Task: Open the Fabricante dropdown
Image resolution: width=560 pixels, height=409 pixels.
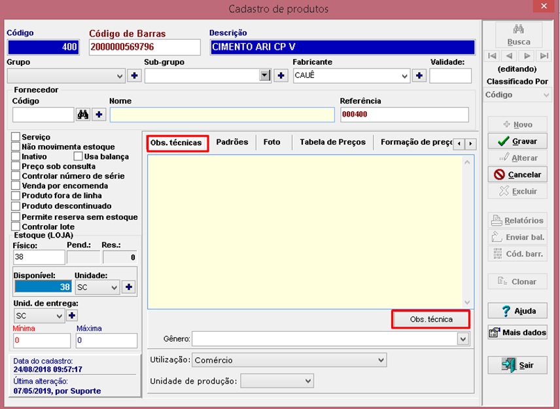Action: (404, 76)
